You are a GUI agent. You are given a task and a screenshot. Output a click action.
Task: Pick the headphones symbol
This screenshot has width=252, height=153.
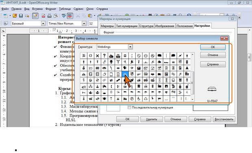91,80
